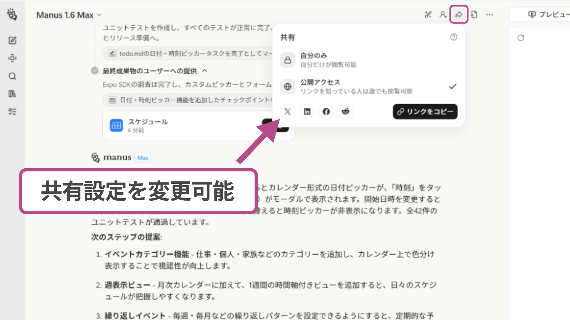This screenshot has width=570, height=320.
Task: Click the add collaborator person icon
Action: coord(443,14)
